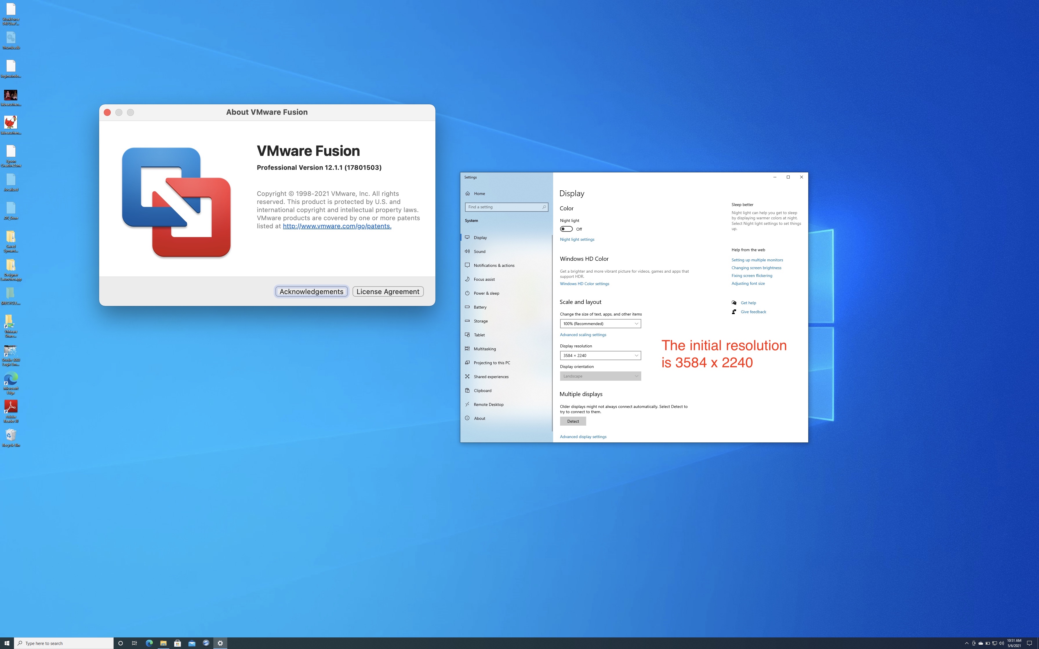
Task: Click the Adobe Reader XI desktop icon
Action: [x=11, y=408]
